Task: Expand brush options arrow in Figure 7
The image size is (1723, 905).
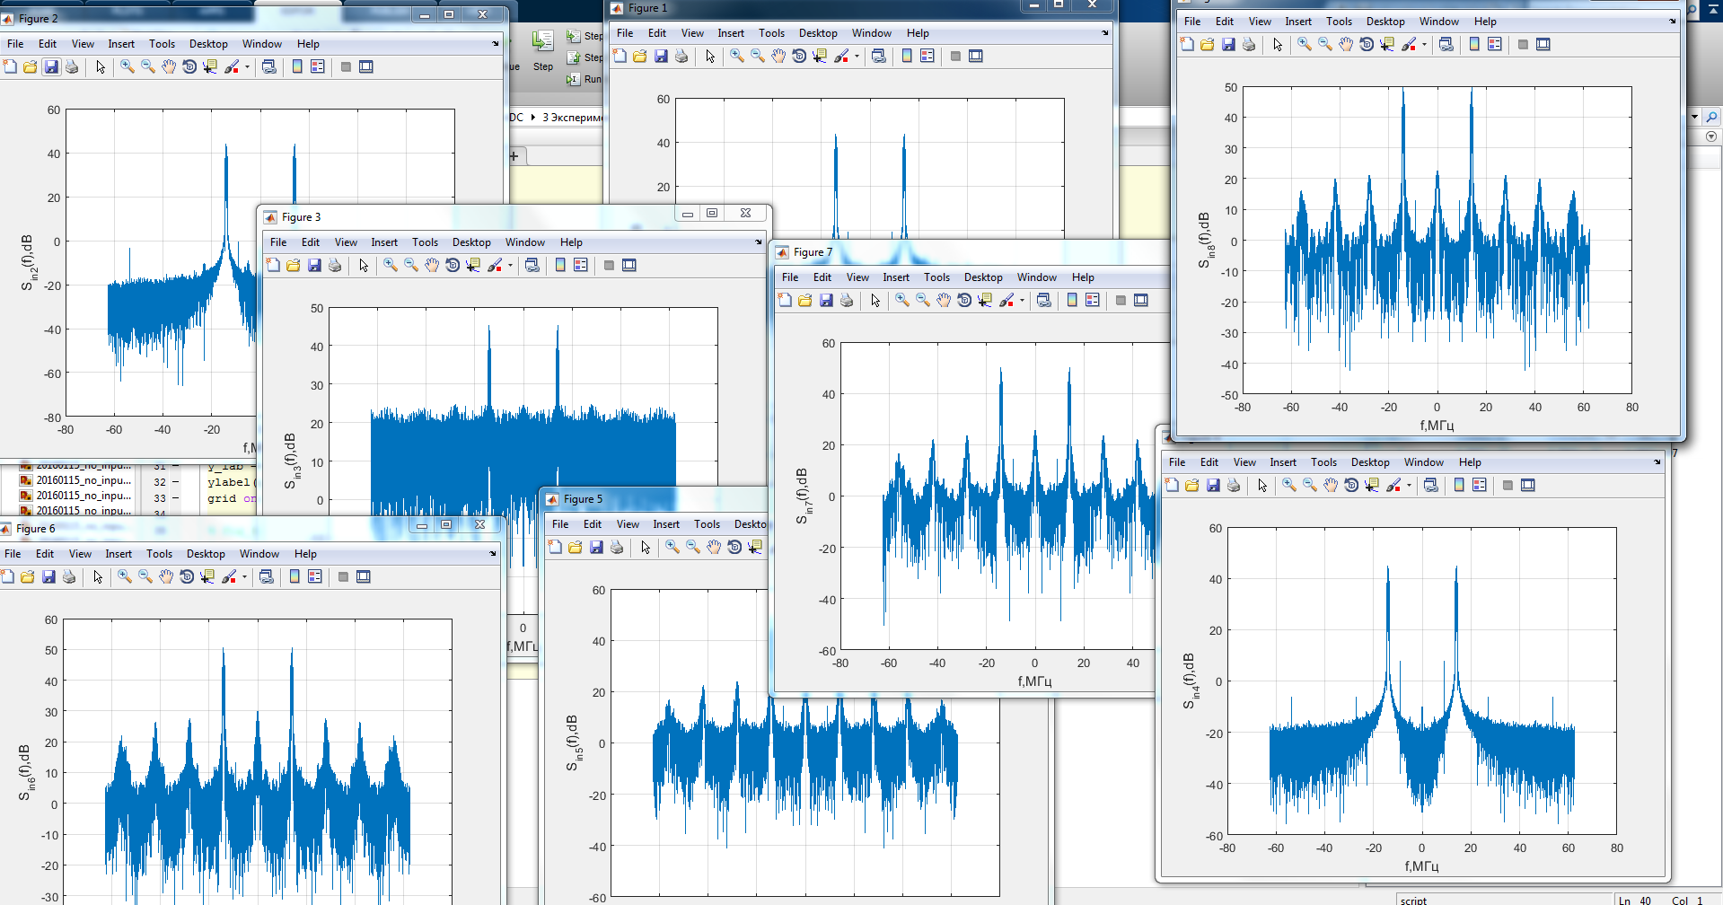Action: (x=1022, y=300)
